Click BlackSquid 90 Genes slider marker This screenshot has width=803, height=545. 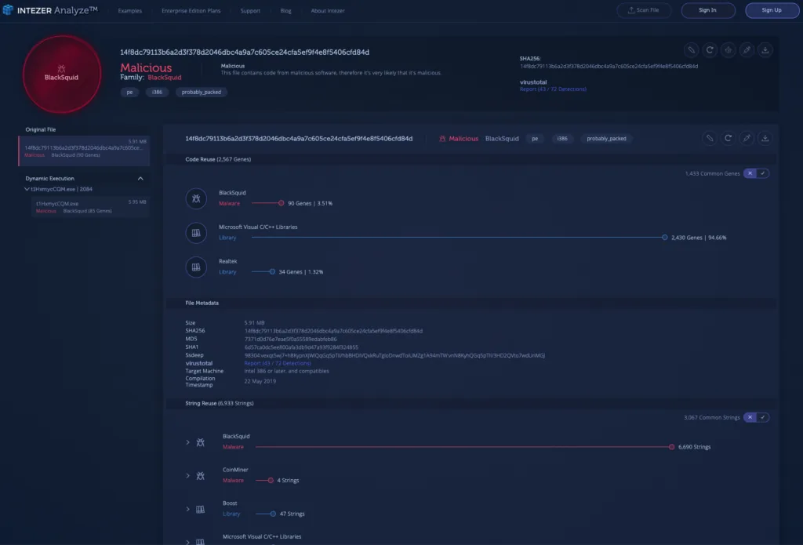(282, 203)
